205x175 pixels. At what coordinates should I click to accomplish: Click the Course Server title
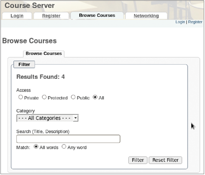tap(30, 5)
